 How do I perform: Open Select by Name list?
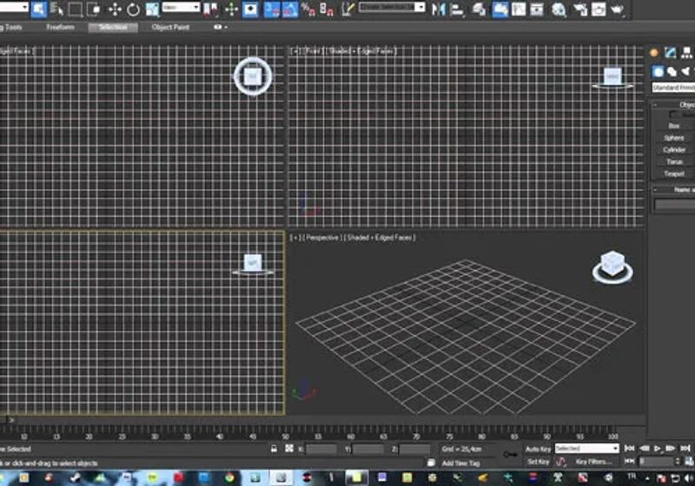57,10
